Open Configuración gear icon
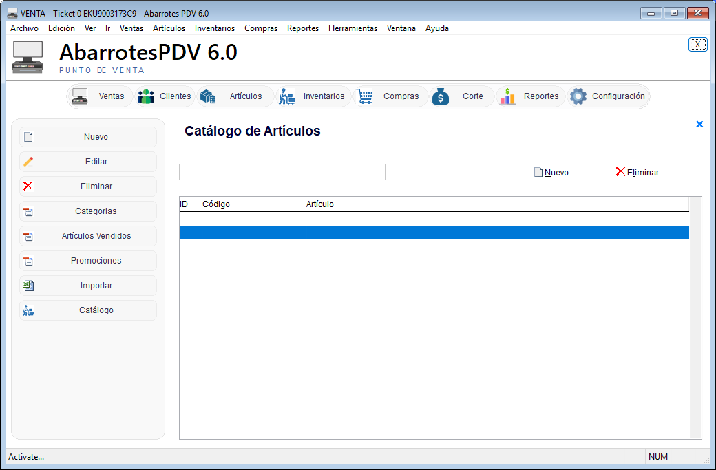 (x=578, y=96)
